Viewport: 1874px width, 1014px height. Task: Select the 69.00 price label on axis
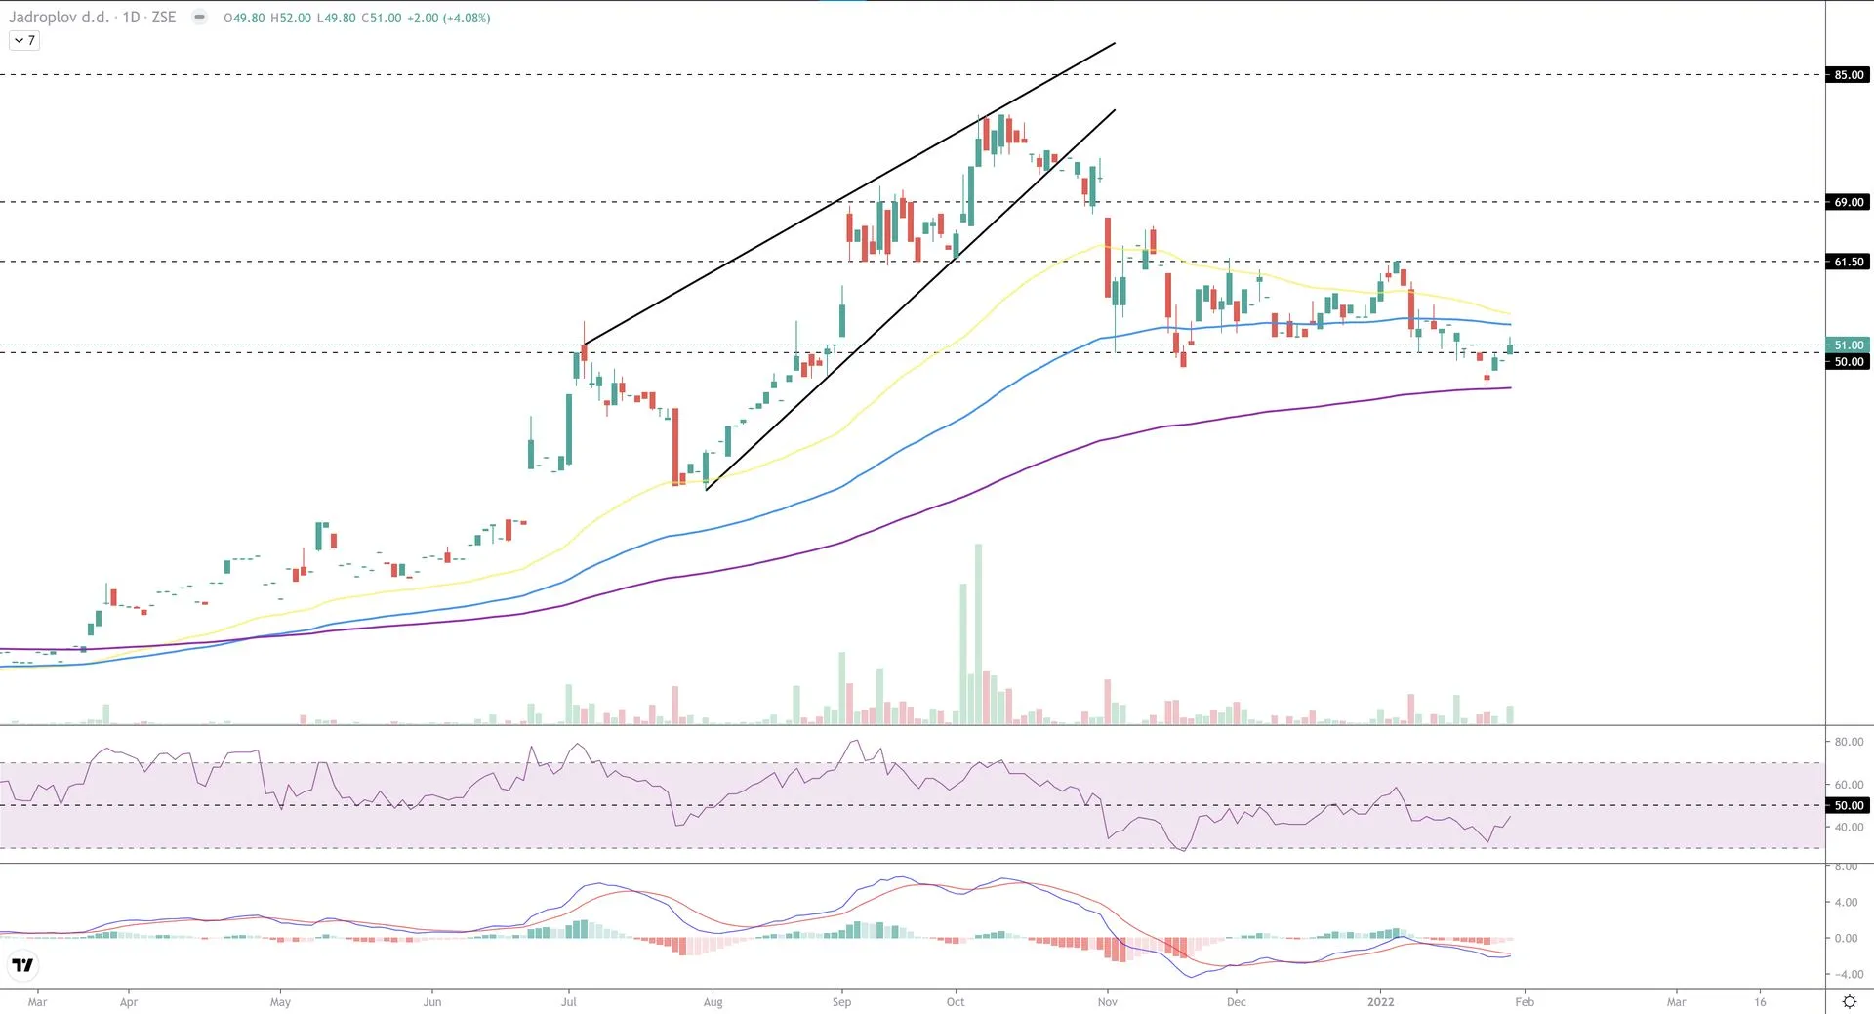pos(1848,202)
